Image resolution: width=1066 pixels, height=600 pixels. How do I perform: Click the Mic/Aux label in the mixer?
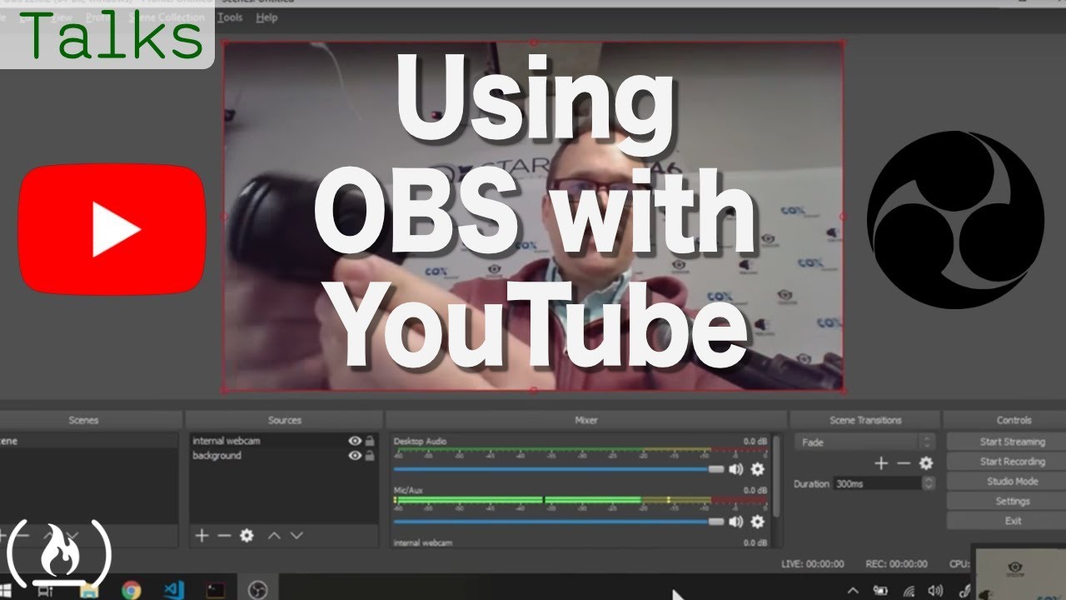pyautogui.click(x=408, y=491)
